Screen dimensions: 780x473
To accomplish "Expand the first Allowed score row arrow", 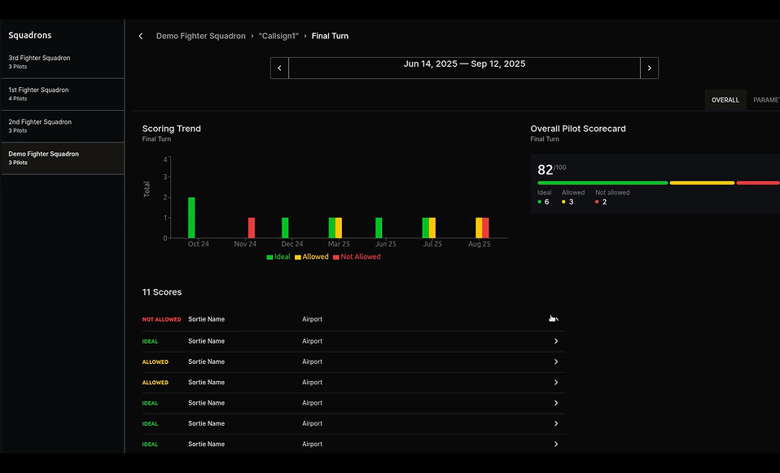I will 555,362.
